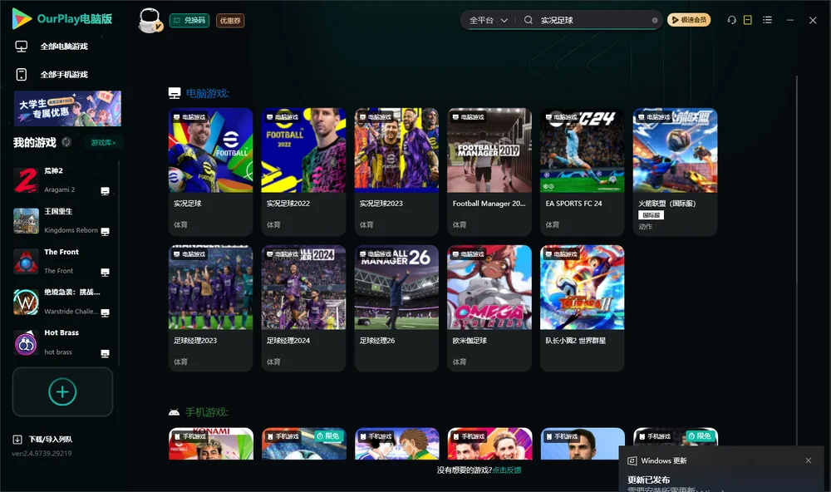This screenshot has height=492, width=831.
Task: Click the download queue arrow icon
Action: [x=17, y=439]
